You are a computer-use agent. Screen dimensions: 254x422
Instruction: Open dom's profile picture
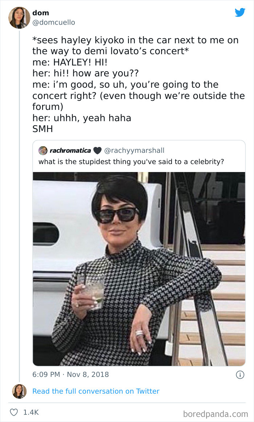point(19,17)
